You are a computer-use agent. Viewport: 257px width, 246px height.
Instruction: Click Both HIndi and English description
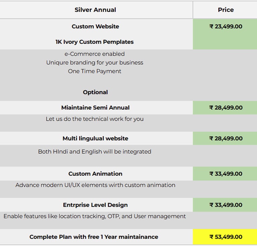94,151
